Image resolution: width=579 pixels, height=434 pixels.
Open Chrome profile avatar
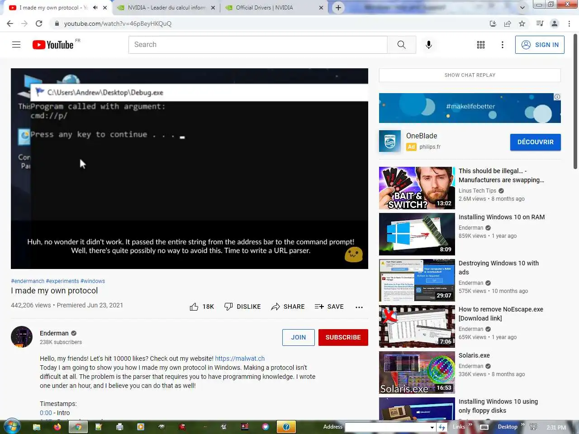[x=555, y=24]
